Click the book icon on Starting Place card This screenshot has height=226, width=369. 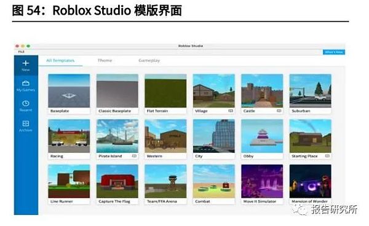[x=327, y=156]
